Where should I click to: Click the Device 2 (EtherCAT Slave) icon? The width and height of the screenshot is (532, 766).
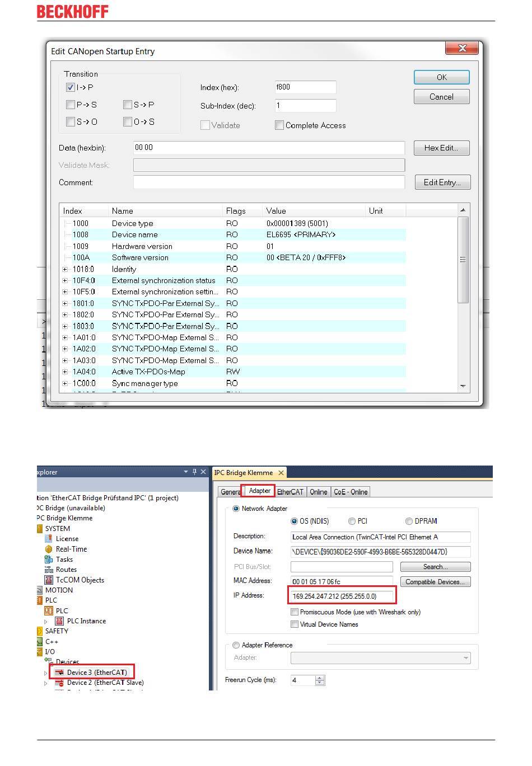click(59, 683)
